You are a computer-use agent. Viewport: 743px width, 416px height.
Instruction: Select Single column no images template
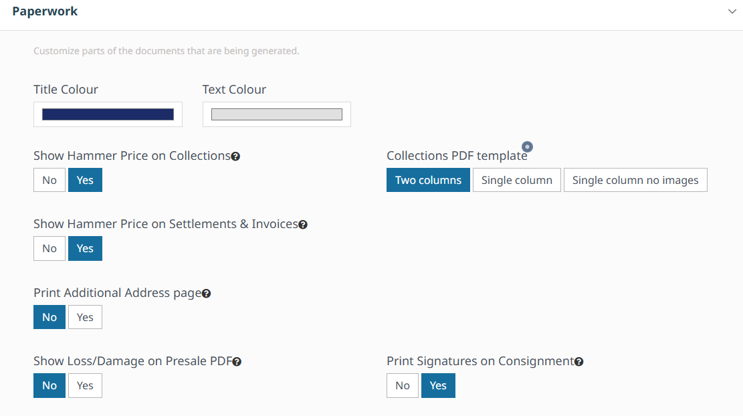click(635, 181)
